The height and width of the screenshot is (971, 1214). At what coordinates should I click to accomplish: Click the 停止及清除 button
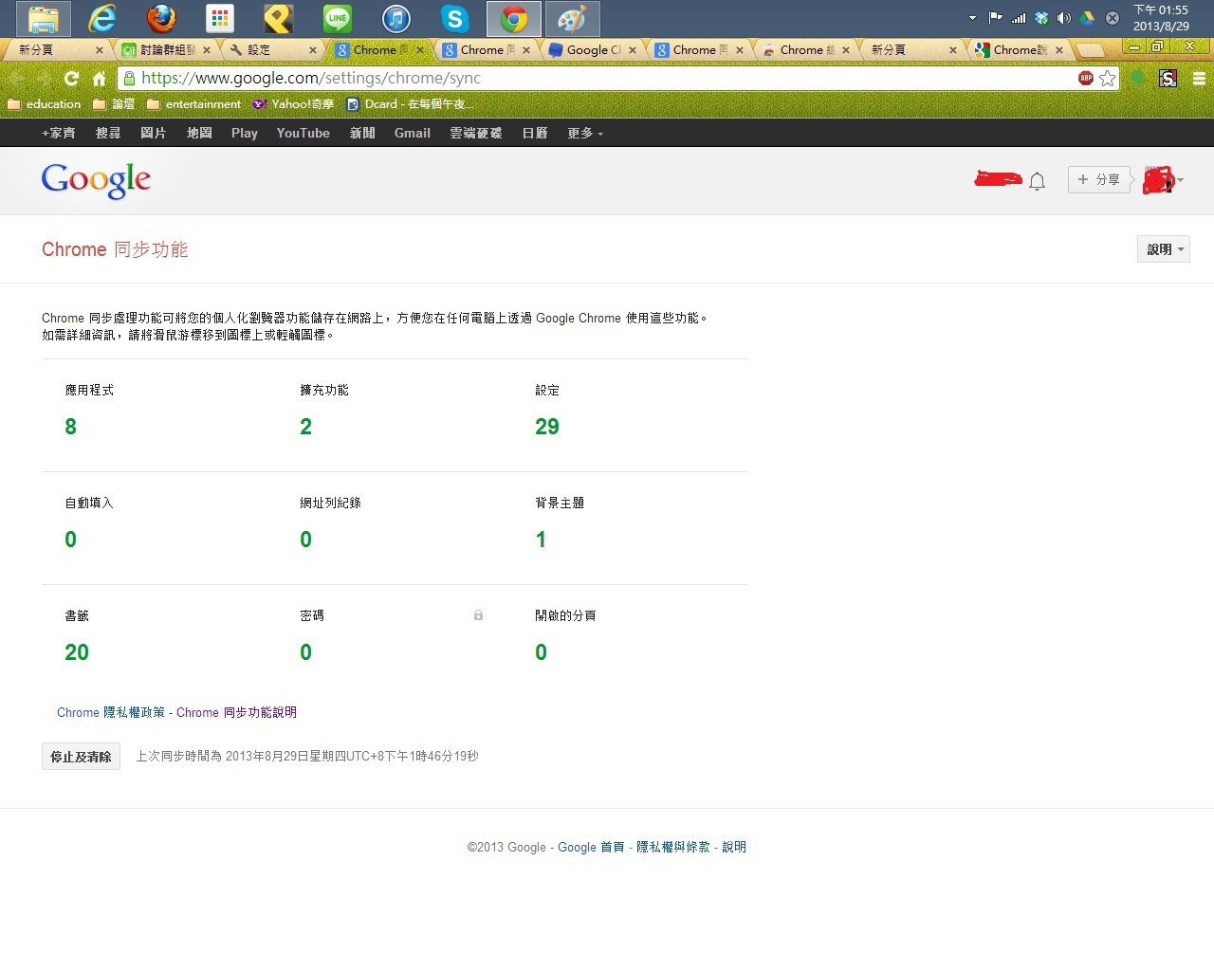[81, 757]
